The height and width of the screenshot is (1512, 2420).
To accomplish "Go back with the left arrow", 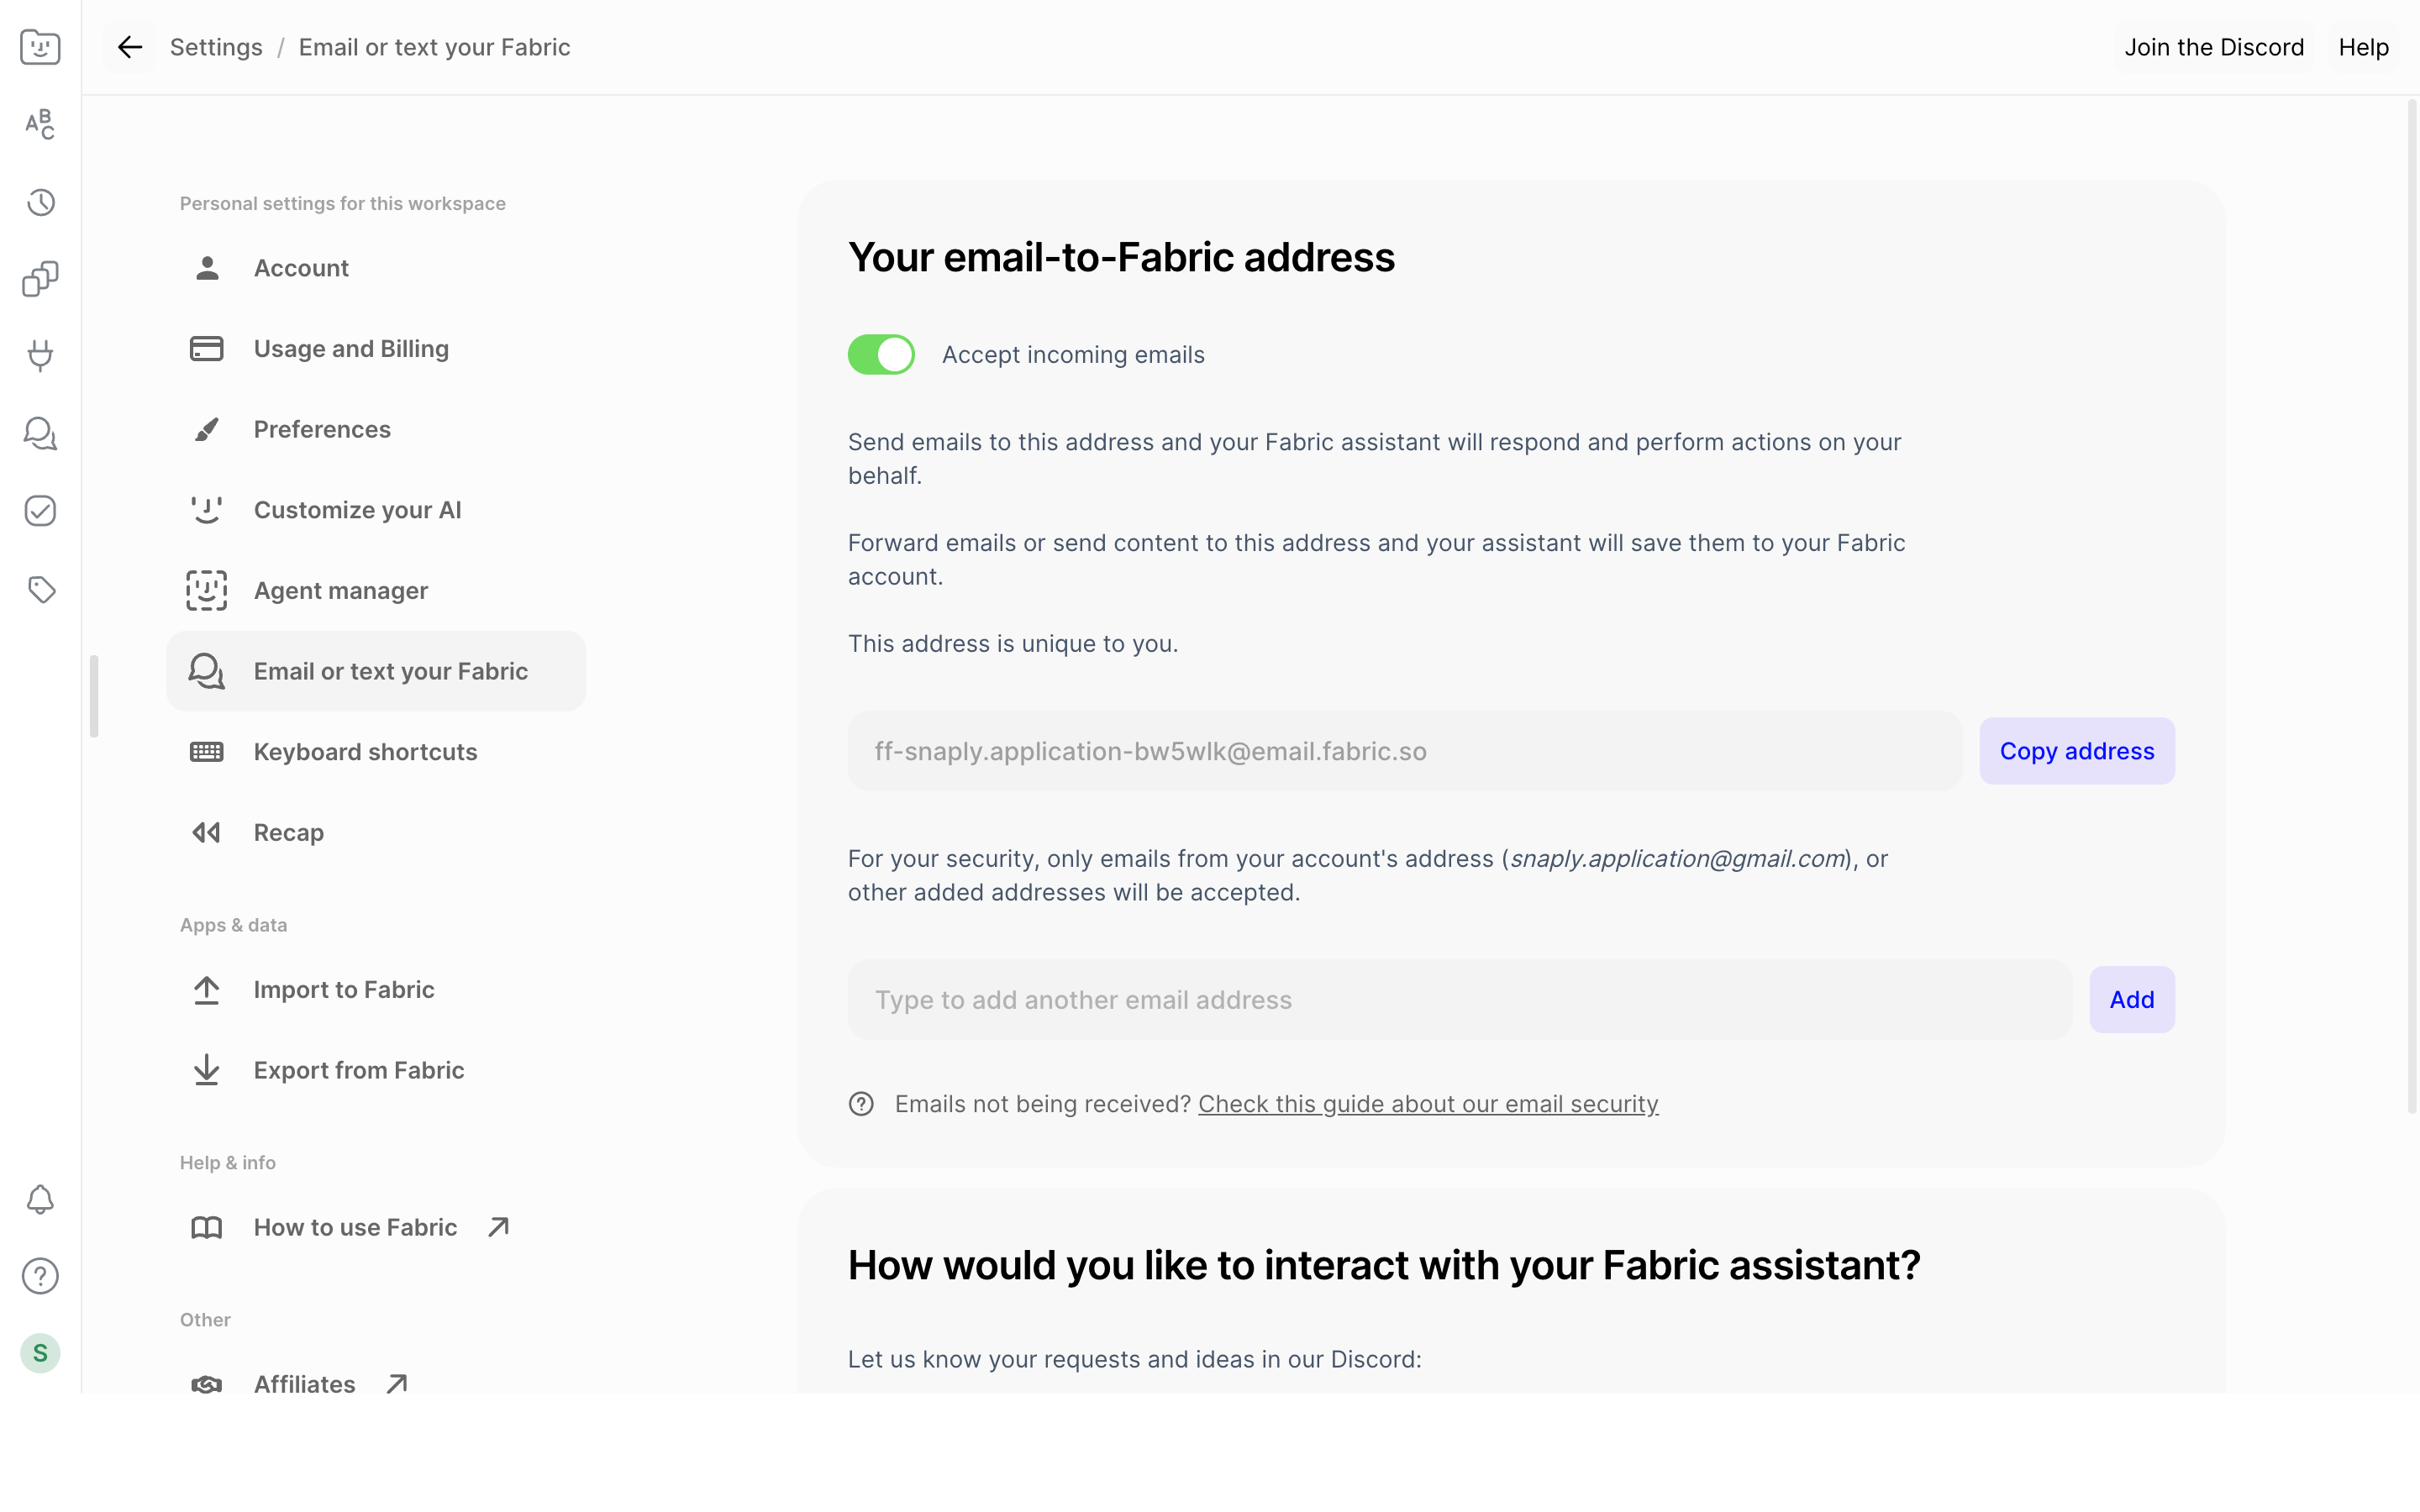I will pos(129,47).
